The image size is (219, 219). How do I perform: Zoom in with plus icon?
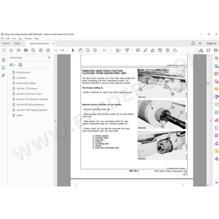(95, 50)
